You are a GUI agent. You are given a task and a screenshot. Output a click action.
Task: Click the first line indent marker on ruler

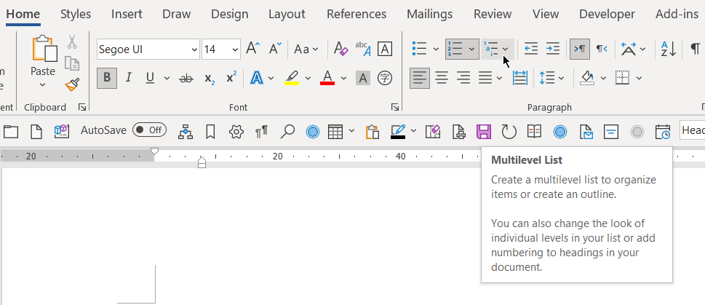coord(154,151)
